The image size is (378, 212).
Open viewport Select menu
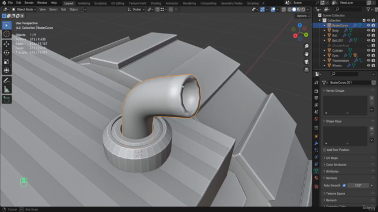[x=53, y=9]
